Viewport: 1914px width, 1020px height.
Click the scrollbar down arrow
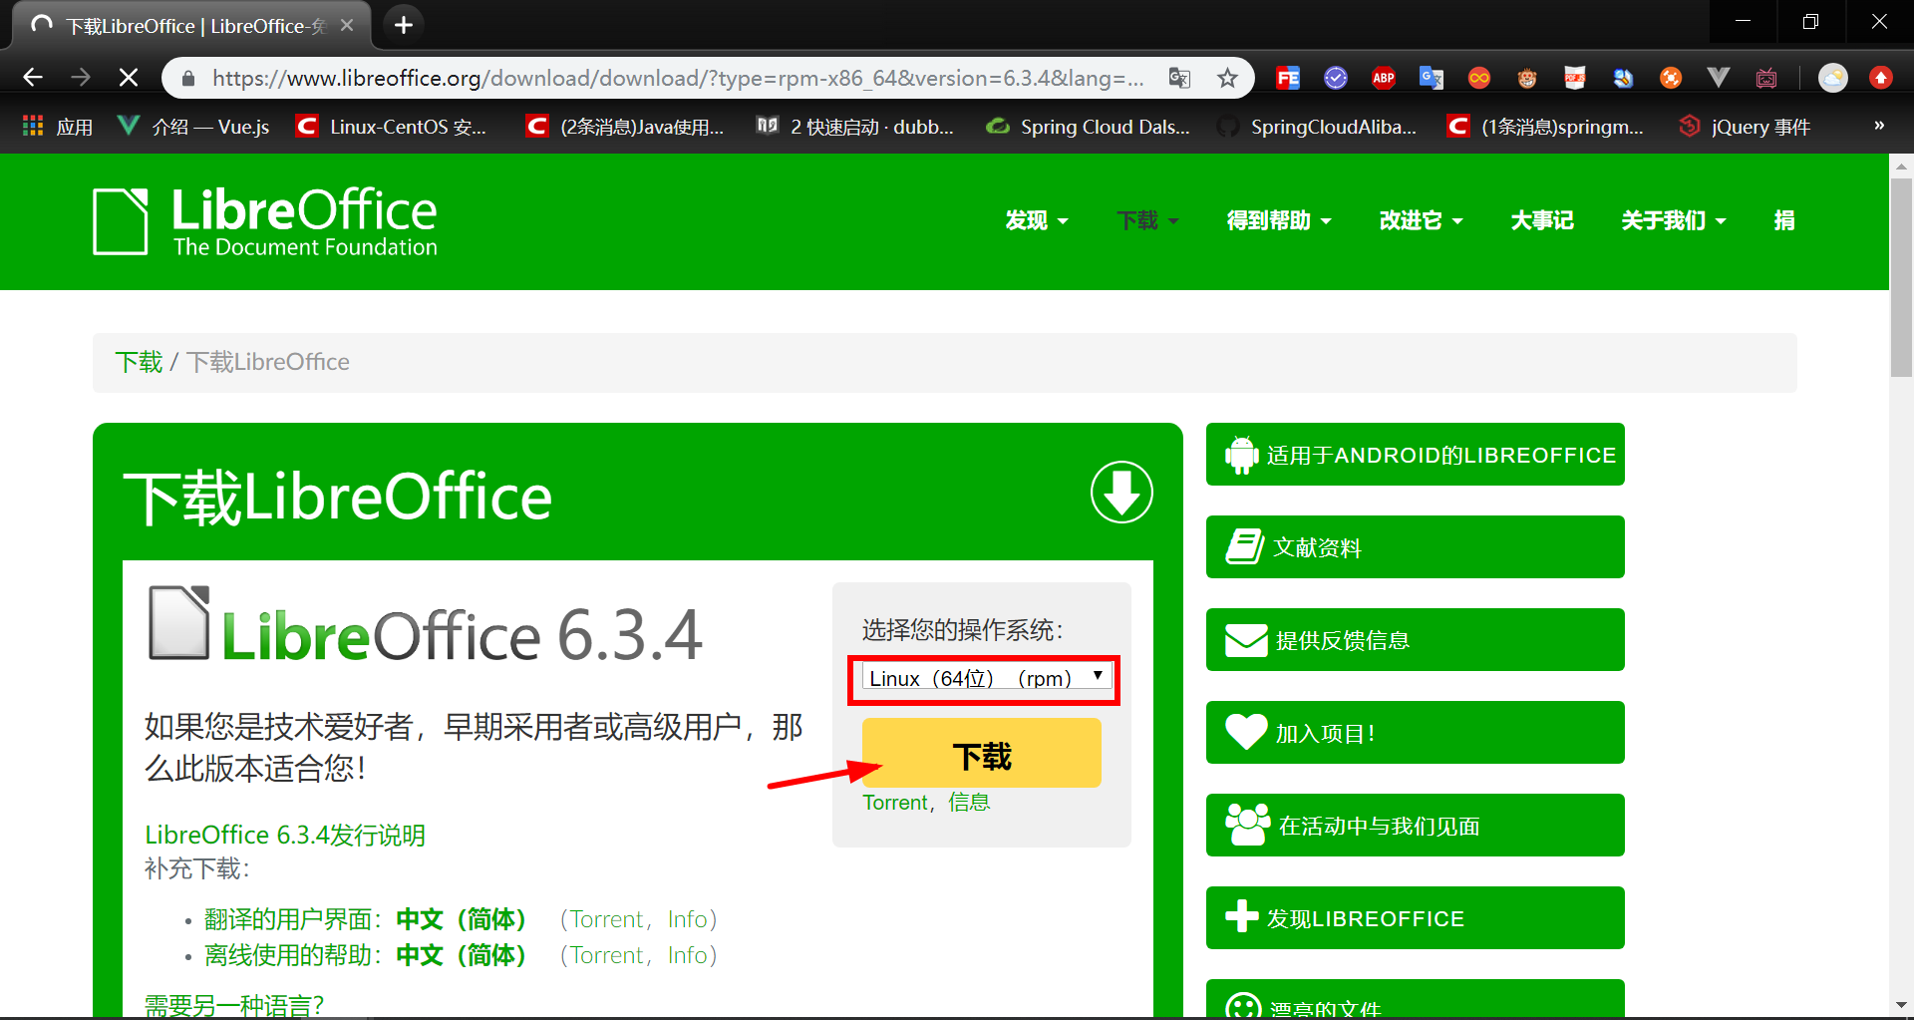(1901, 1005)
